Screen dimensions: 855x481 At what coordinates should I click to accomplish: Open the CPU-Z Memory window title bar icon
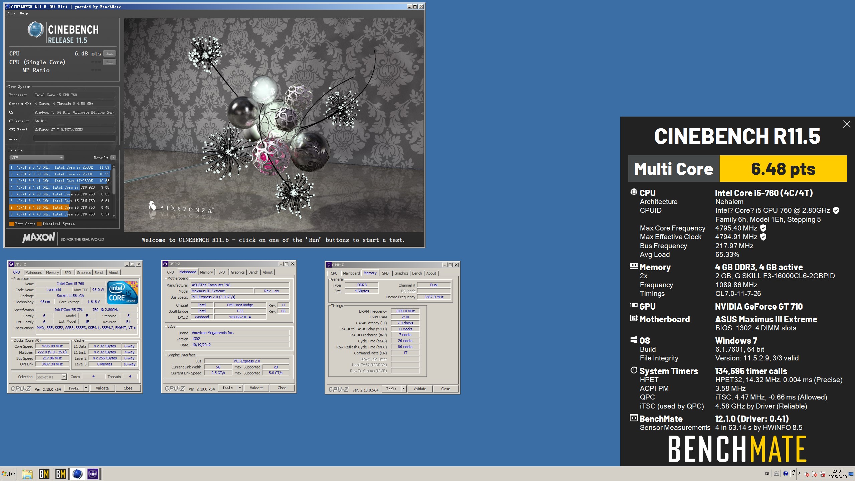329,265
